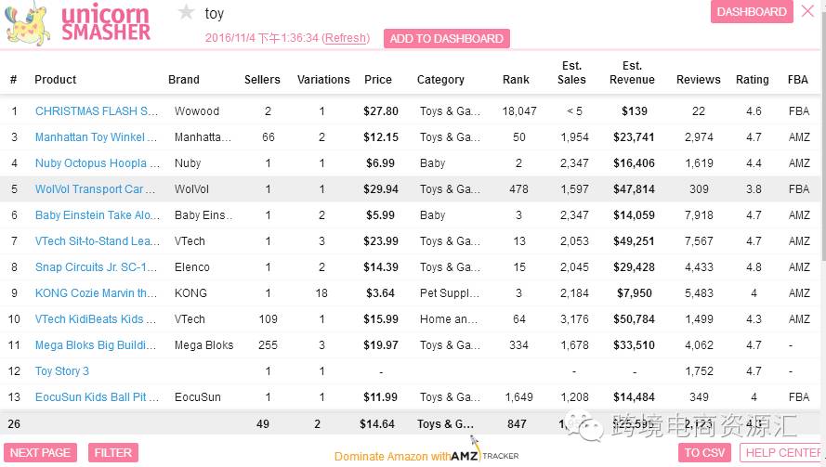Sort the table by Price column
826x467 pixels.
(x=378, y=80)
